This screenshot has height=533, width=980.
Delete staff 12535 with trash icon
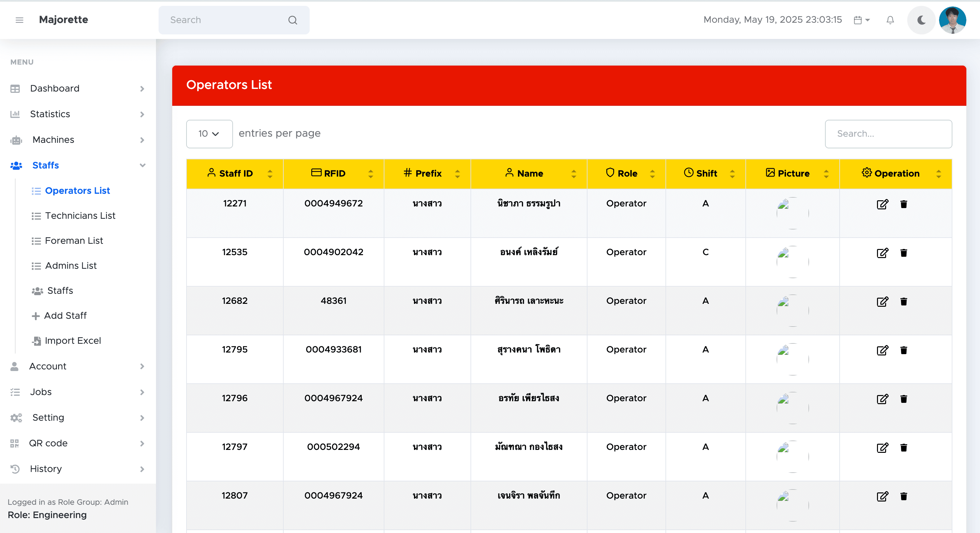pos(904,253)
